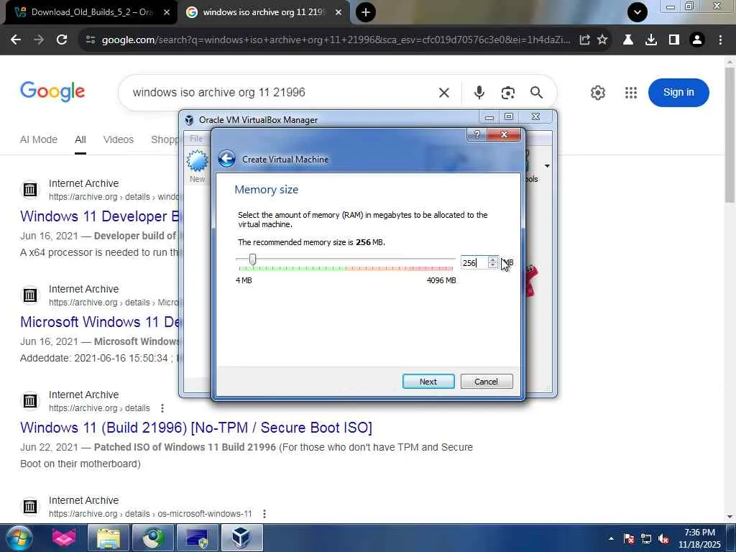This screenshot has width=736, height=552.
Task: Switch to the Download_Old_Builds_5_2 browser tab
Action: tap(91, 12)
